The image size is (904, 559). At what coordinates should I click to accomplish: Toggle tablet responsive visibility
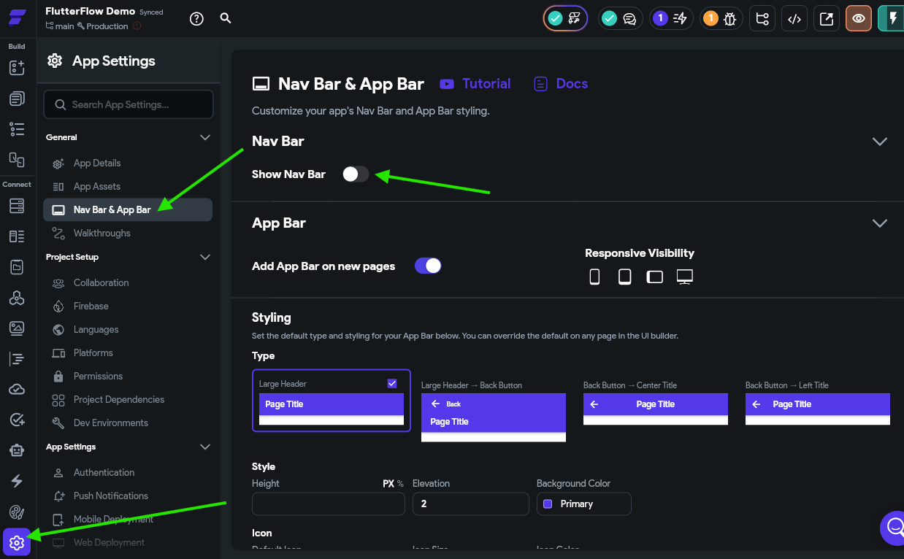pos(624,277)
